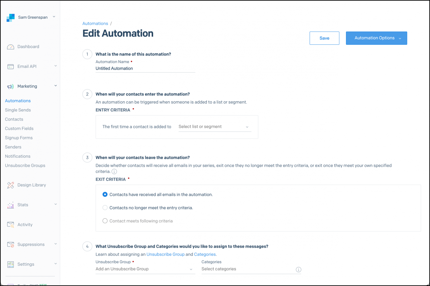Open Activity via the envelope icon
This screenshot has width=430, height=286.
point(10,224)
